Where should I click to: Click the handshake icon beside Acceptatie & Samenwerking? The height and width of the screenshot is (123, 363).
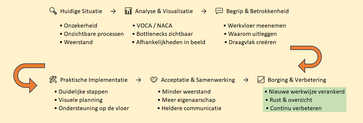point(154,80)
